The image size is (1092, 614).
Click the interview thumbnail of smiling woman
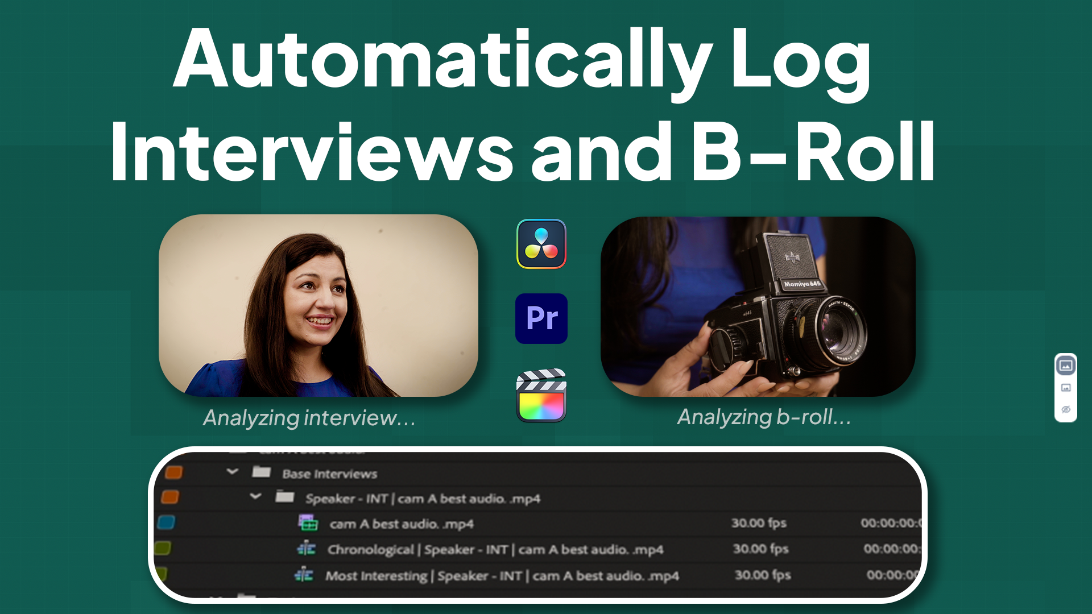pyautogui.click(x=318, y=305)
